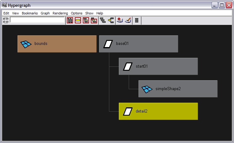This screenshot has height=143, width=234.
Task: Switch to Scene Hierarchy view icon
Action: tap(103, 20)
